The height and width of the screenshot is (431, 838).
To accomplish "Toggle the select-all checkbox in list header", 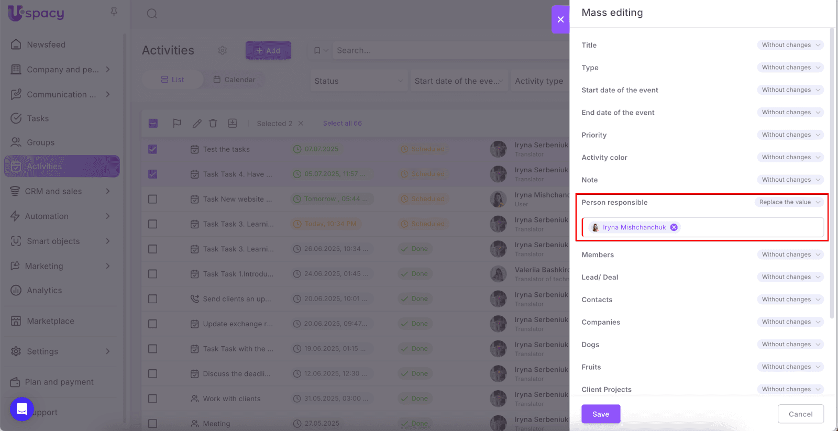I will pos(153,124).
